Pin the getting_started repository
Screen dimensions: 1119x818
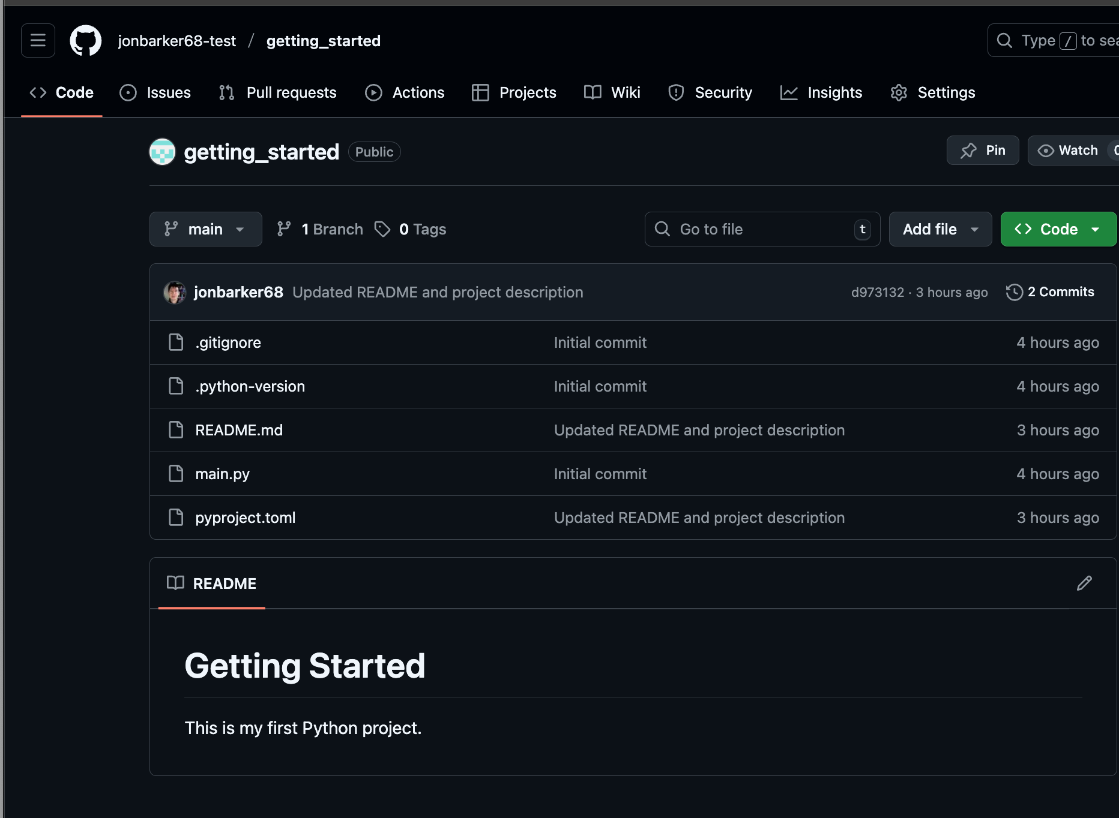click(982, 151)
